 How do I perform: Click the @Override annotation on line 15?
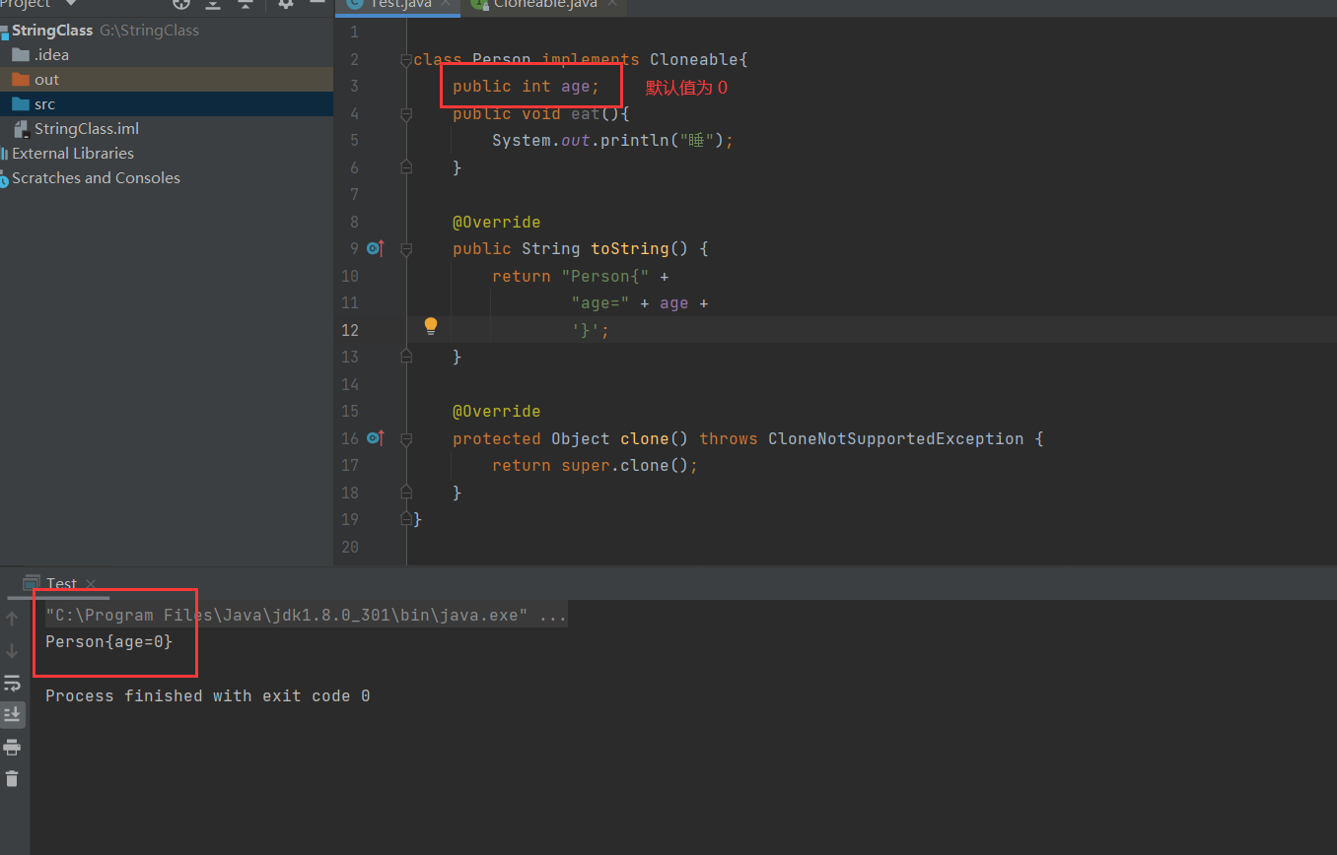tap(496, 412)
